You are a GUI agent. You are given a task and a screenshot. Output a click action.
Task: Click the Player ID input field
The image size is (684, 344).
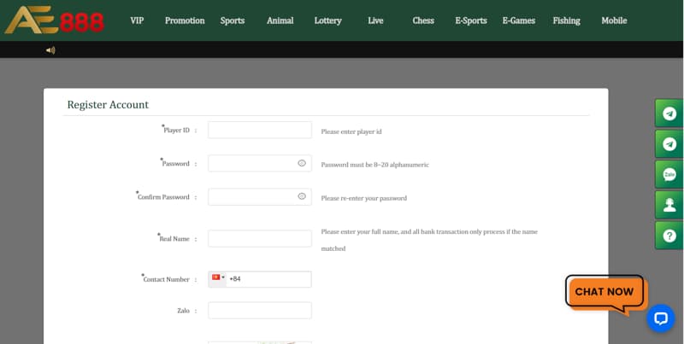260,130
